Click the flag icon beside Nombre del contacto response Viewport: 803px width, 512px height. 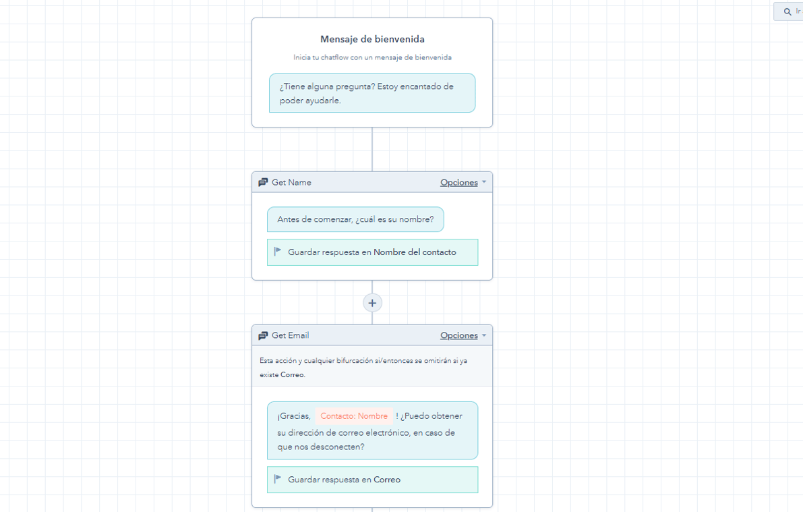pyautogui.click(x=278, y=252)
